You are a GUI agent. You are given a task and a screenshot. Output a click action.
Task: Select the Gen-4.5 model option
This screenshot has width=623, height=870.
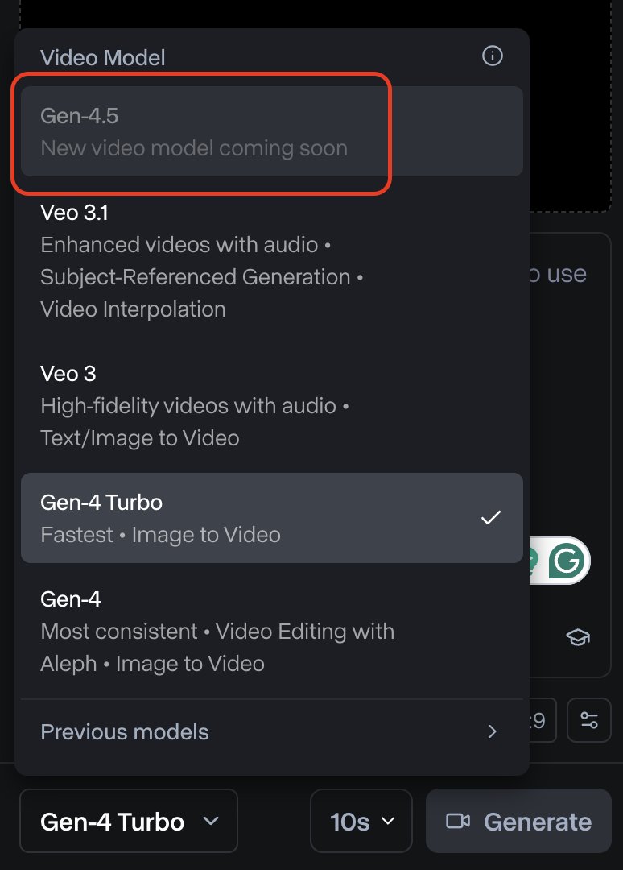click(271, 131)
